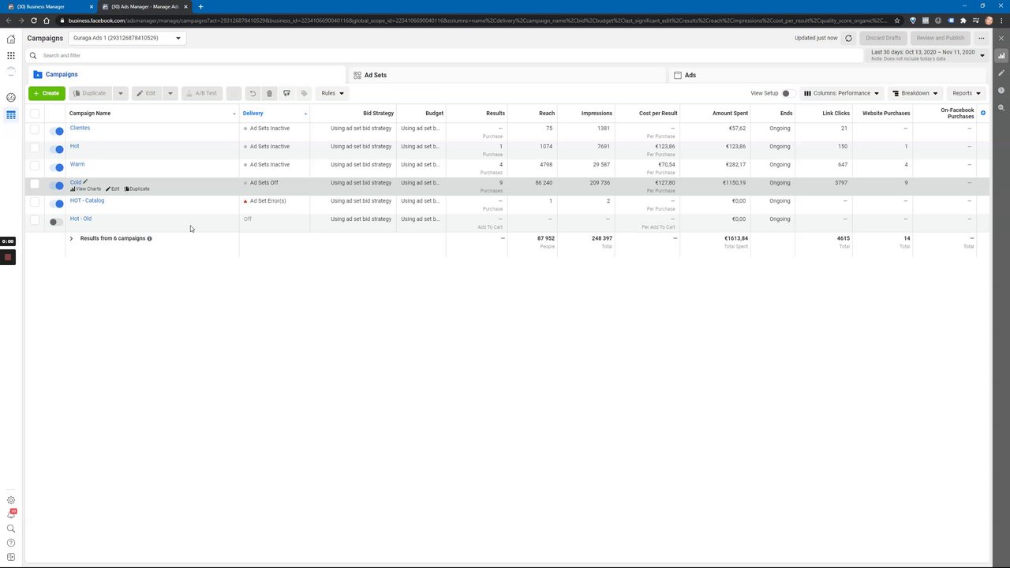Undo the last action with the undo arrow
Image resolution: width=1010 pixels, height=568 pixels.
point(252,93)
